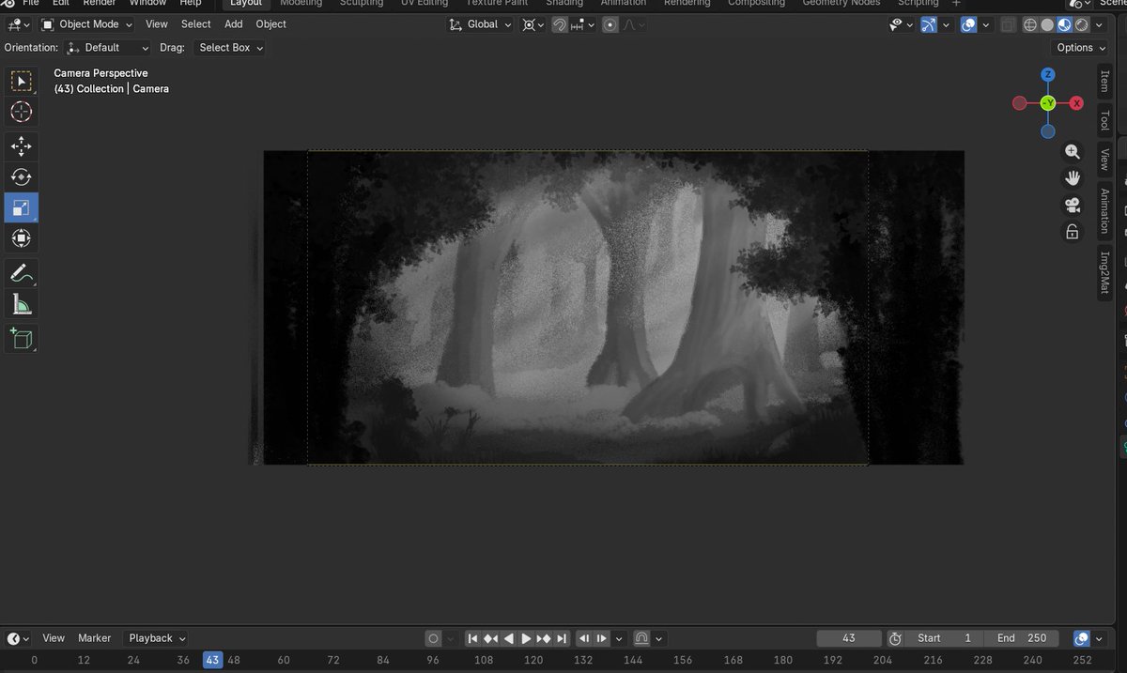Switch to wireframe viewport shading

coord(1030,24)
